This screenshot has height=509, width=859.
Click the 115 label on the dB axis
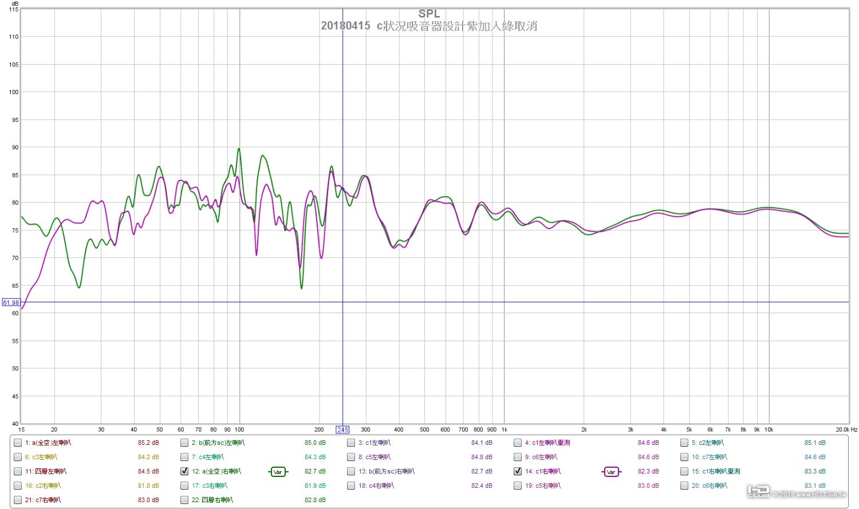pos(14,9)
